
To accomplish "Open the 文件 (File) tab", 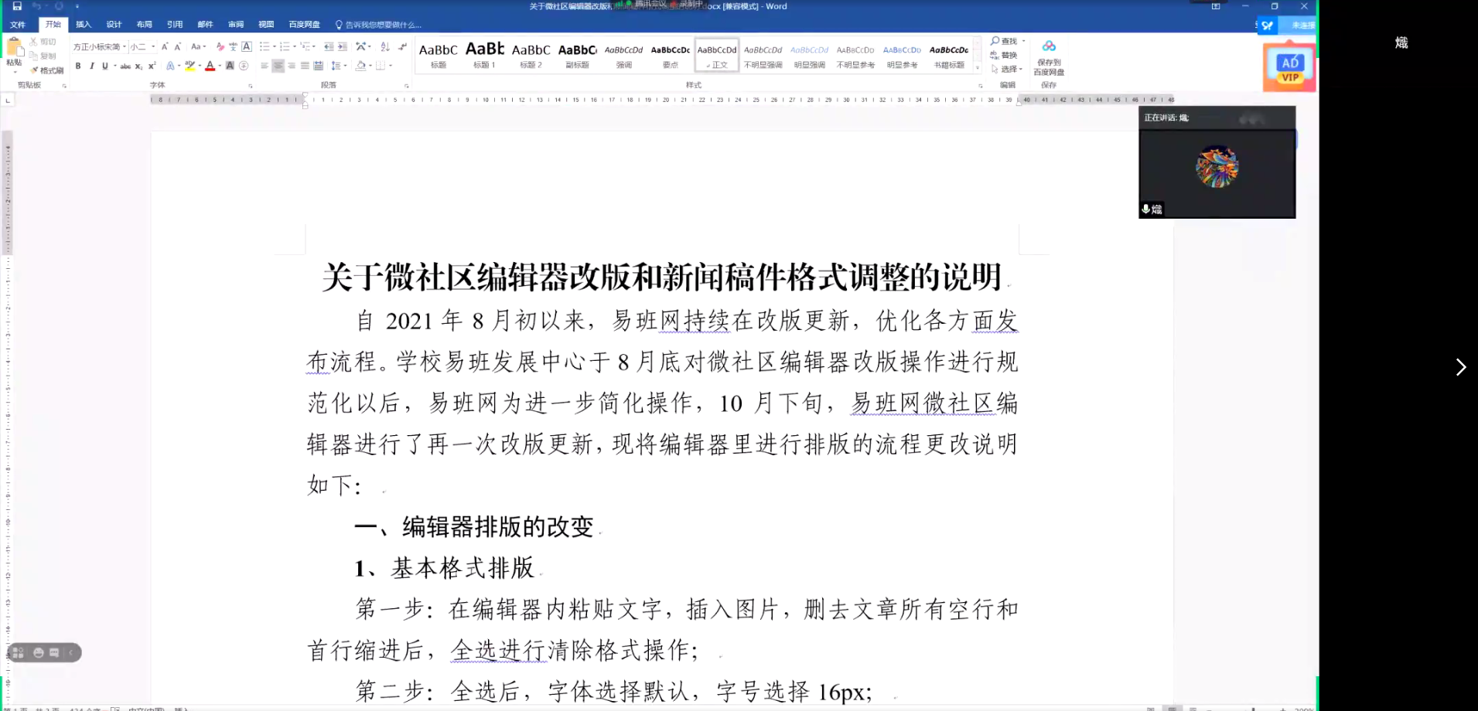I will [x=18, y=25].
